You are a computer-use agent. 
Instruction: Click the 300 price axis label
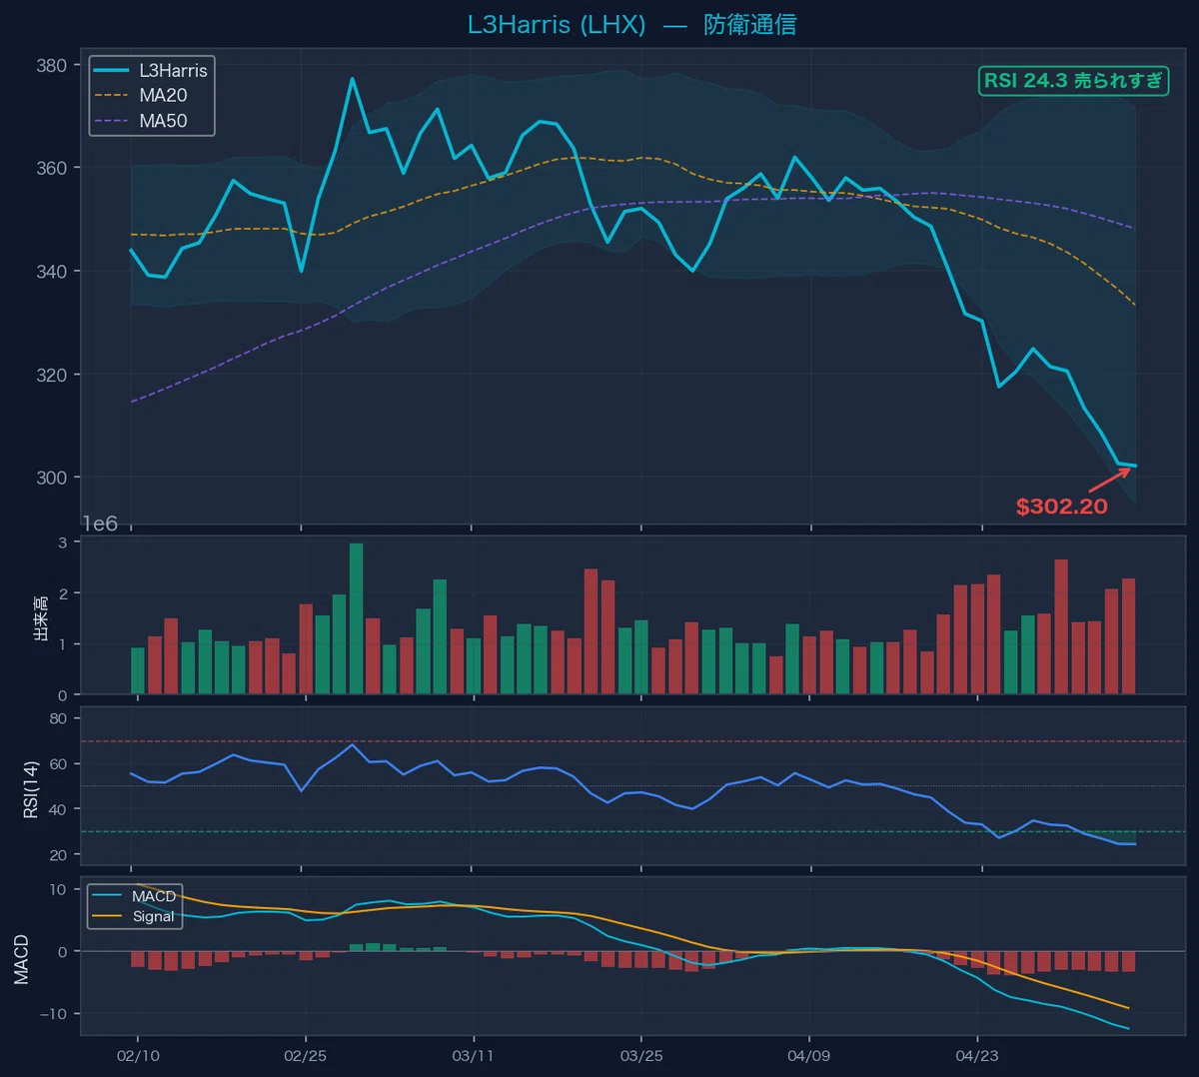51,478
